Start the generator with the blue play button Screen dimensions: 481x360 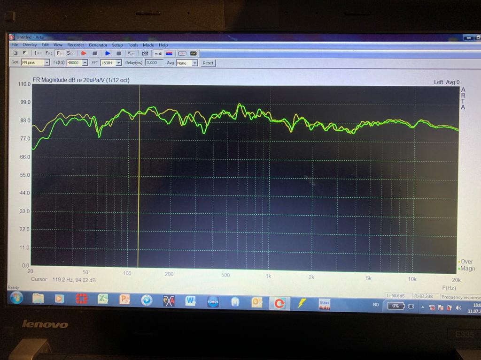108,53
